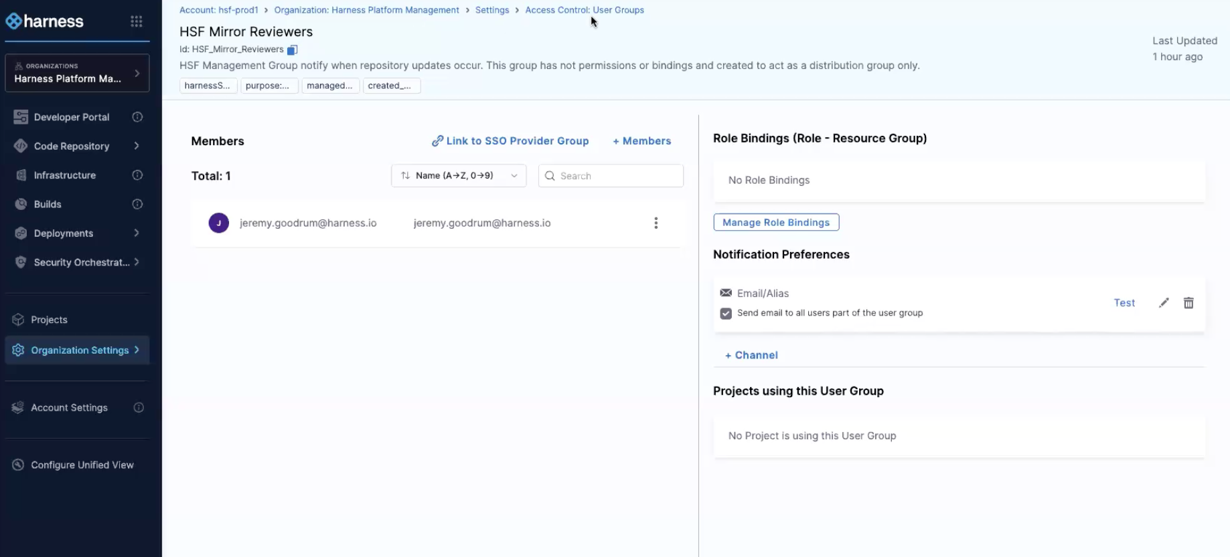Screen dimensions: 1230x557
Task: Open the Organizations selector for Harness Platform
Action: [77, 73]
